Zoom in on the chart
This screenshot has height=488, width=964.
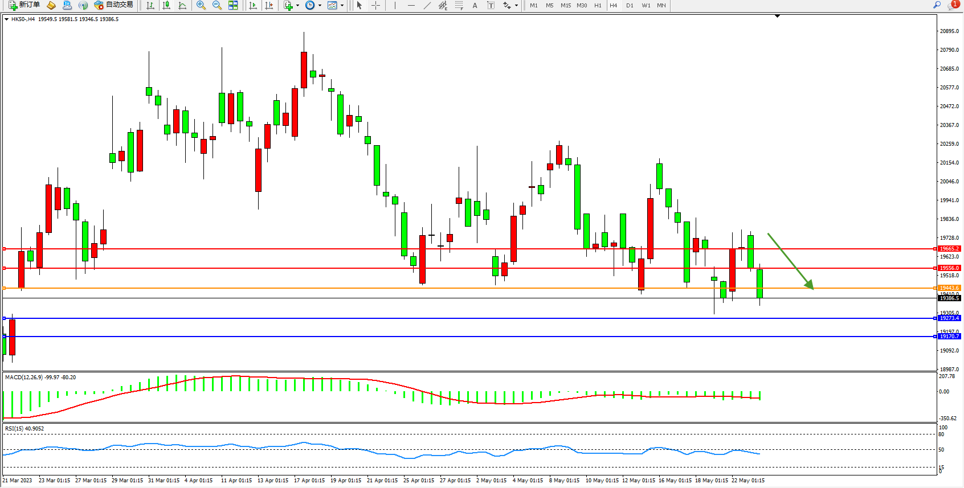[201, 5]
